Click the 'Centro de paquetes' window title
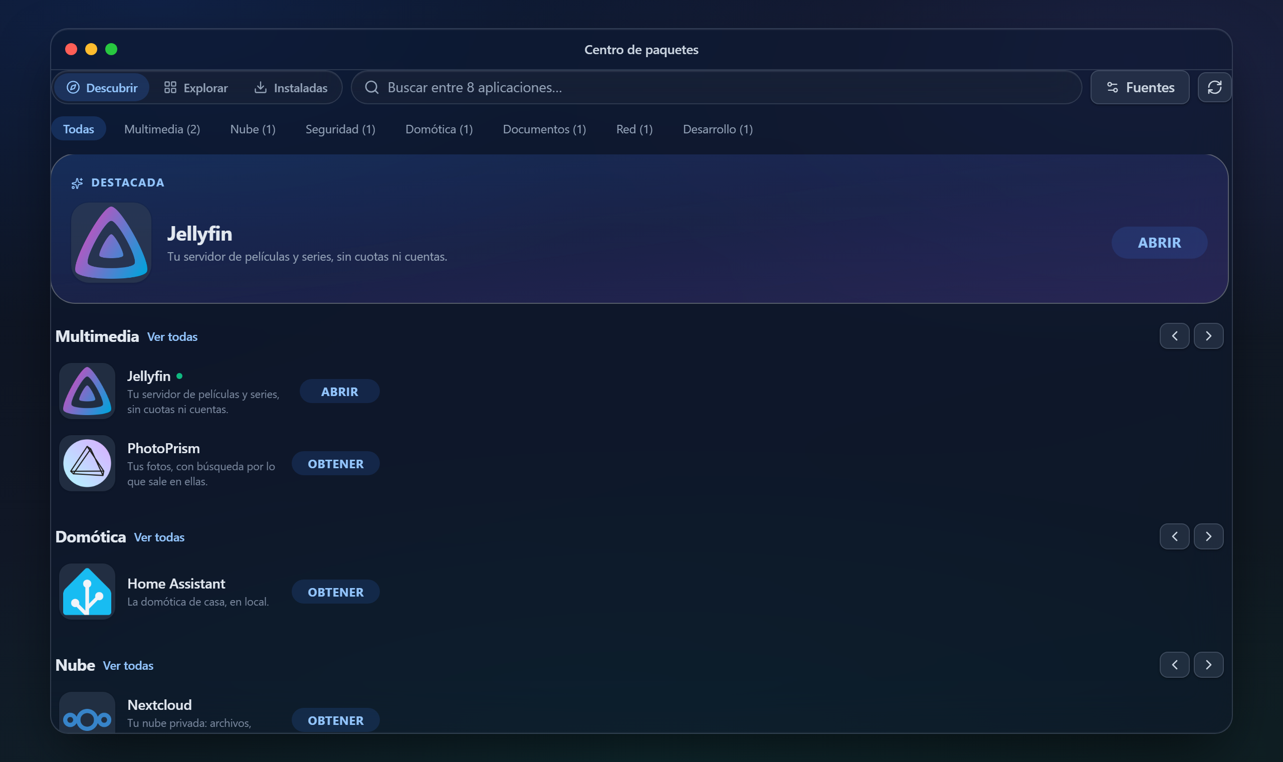The image size is (1283, 762). click(x=641, y=50)
